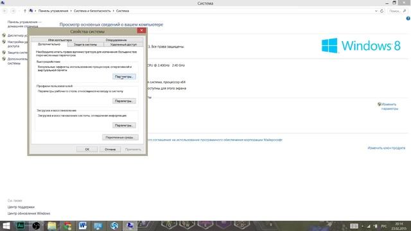The width and height of the screenshot is (411, 231).
Task: Expand the address bar history dropdown
Action: click(x=376, y=11)
